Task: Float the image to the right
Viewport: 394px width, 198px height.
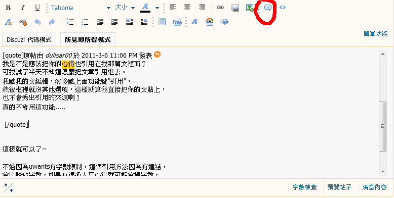Action: tap(144, 22)
